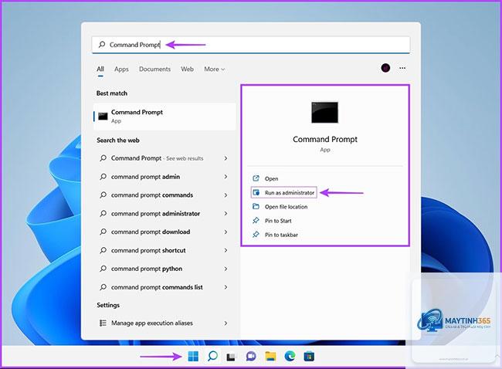Click the magnifier icon in search box
Image resolution: width=502 pixels, height=369 pixels.
pos(102,45)
